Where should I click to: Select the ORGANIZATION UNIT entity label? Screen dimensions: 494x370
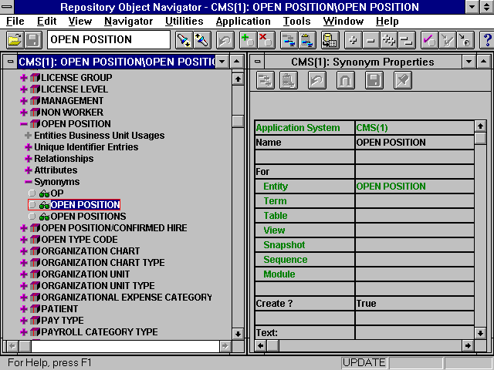pyautogui.click(x=86, y=274)
